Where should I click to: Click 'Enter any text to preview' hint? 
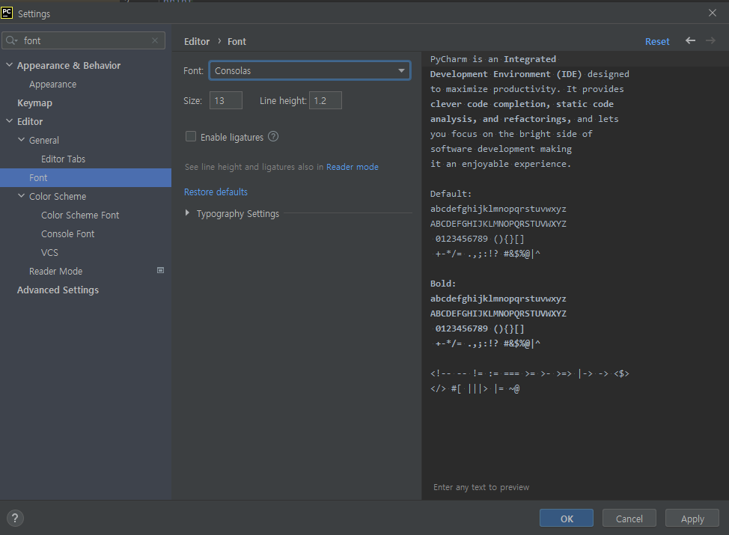pyautogui.click(x=481, y=487)
